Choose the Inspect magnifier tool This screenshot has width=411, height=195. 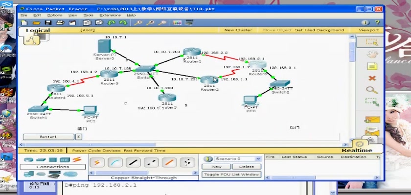click(372, 90)
